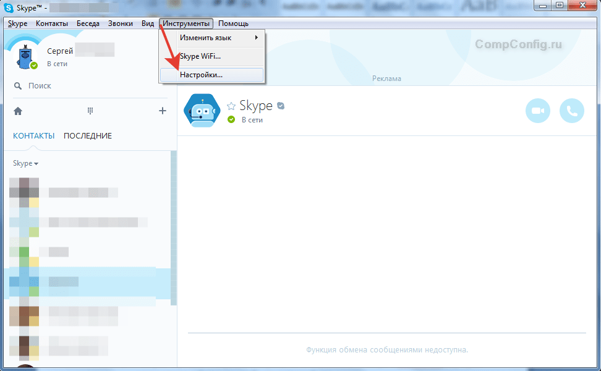Expand the Изменить язык submenu

[x=212, y=38]
